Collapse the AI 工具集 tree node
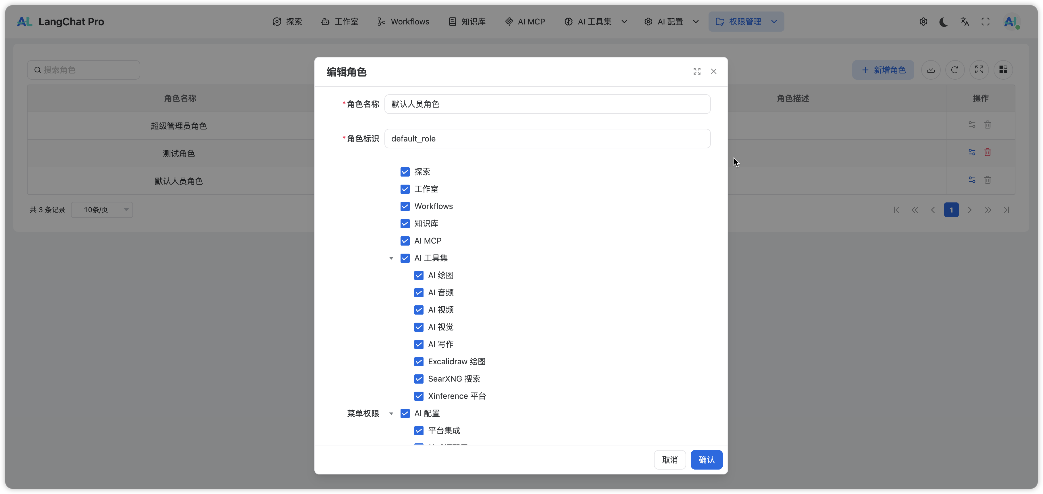 pyautogui.click(x=391, y=258)
